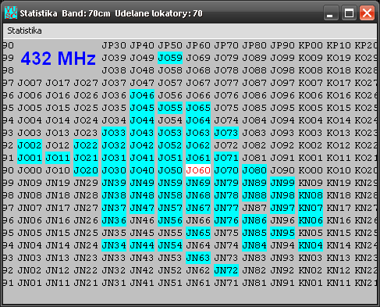The width and height of the screenshot is (380, 307).
Task: Click locator JN44
Action: click(142, 245)
